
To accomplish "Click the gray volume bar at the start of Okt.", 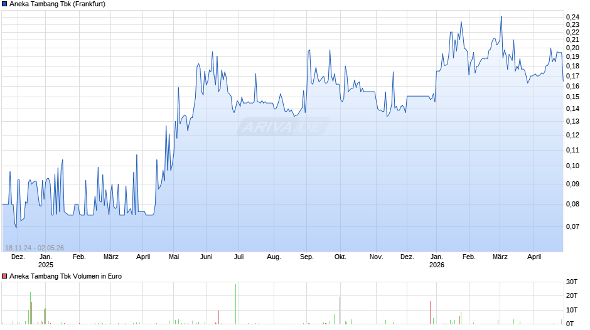I will [340, 311].
